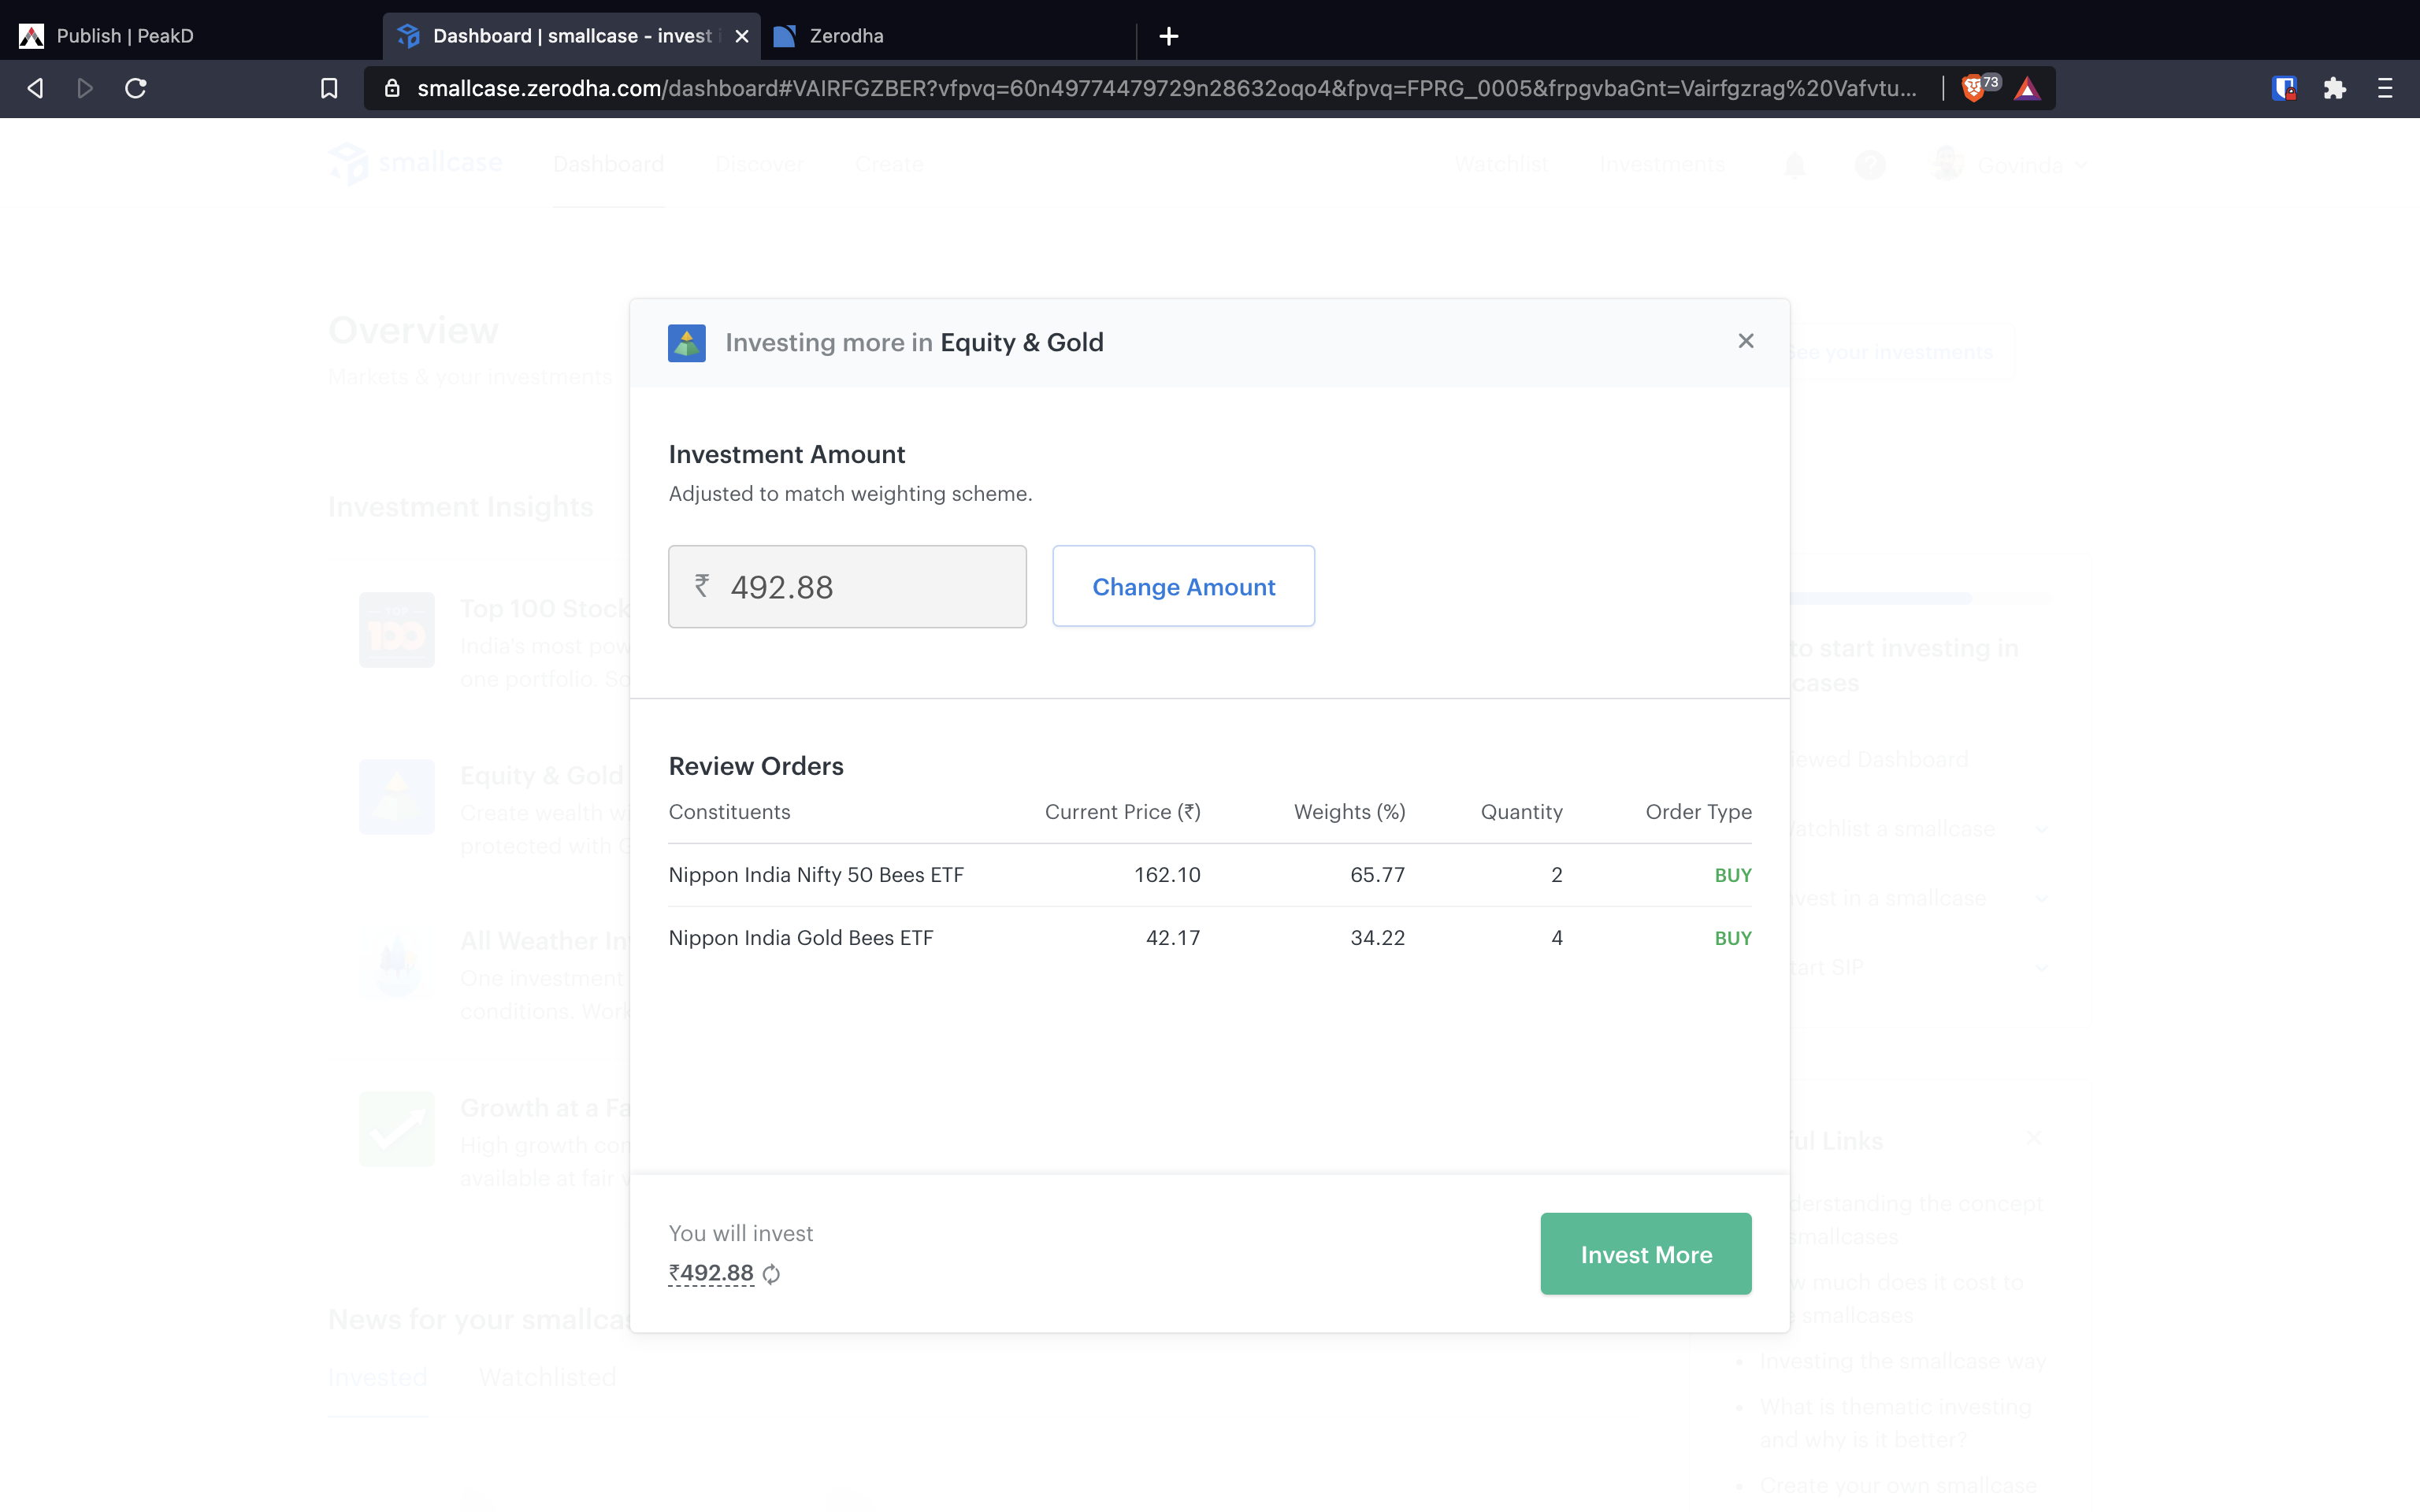Viewport: 2420px width, 1512px height.
Task: Go back in browser history
Action: click(35, 88)
